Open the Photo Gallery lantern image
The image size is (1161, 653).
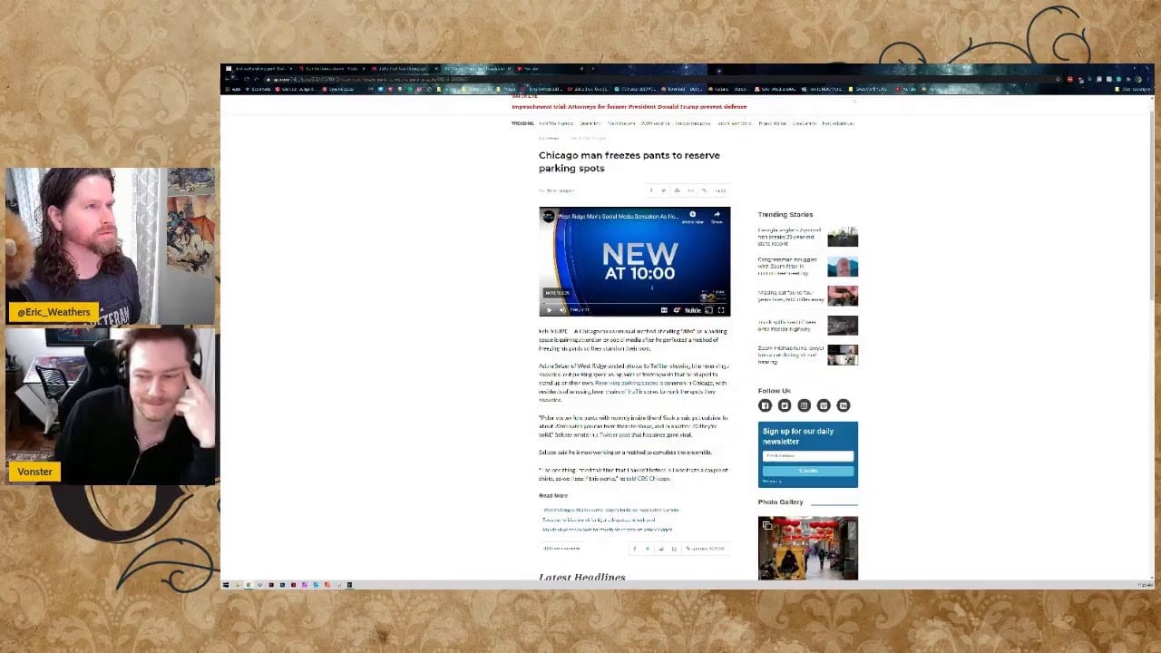807,548
